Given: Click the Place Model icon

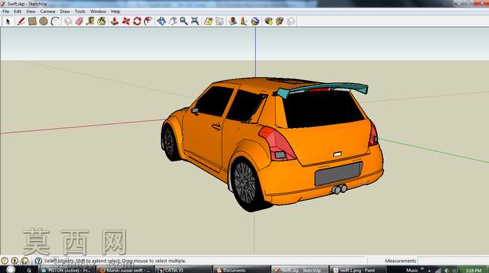Looking at the screenshot, I should point(233,21).
